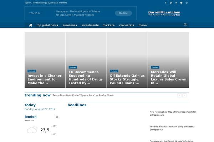Expand the more menu dropdown
The image size is (214, 142).
coord(143,25)
